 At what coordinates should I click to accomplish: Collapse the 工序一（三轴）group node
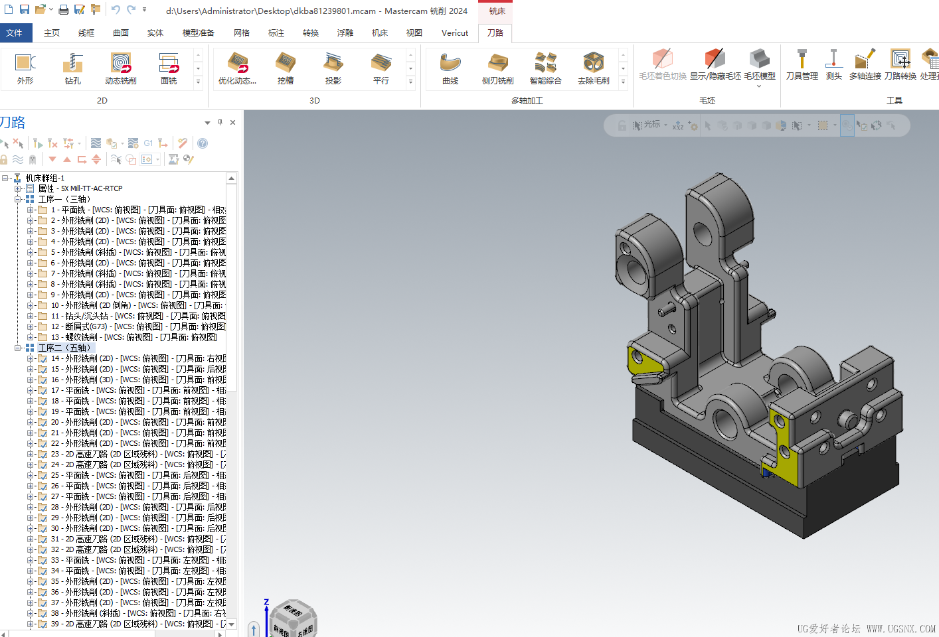point(19,199)
